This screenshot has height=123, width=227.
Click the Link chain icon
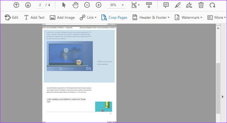click(83, 17)
